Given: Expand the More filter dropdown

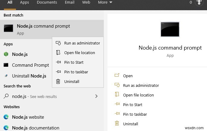Looking at the screenshot, I should (105, 2).
